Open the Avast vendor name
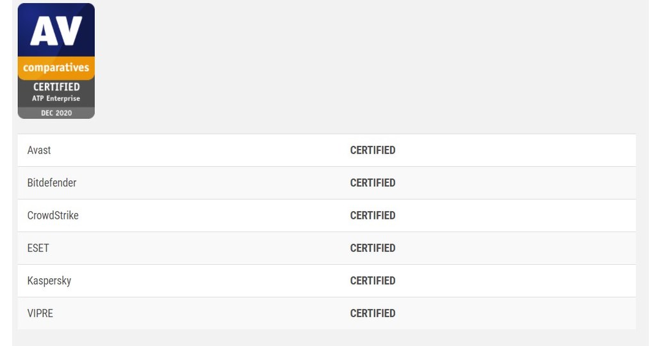This screenshot has height=346, width=661. click(x=39, y=150)
